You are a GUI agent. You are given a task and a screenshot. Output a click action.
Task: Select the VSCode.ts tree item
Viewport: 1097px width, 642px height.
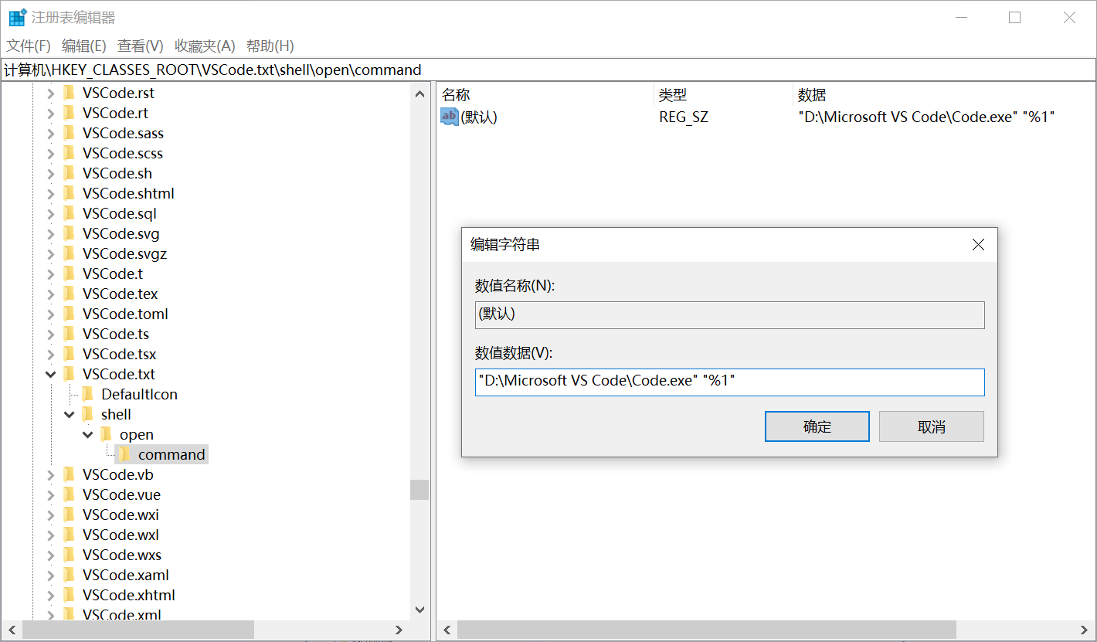click(x=116, y=334)
